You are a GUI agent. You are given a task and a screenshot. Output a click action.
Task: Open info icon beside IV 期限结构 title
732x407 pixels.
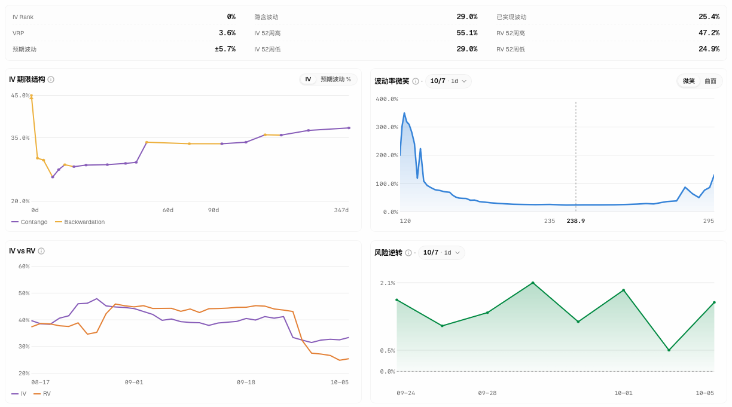coord(51,79)
